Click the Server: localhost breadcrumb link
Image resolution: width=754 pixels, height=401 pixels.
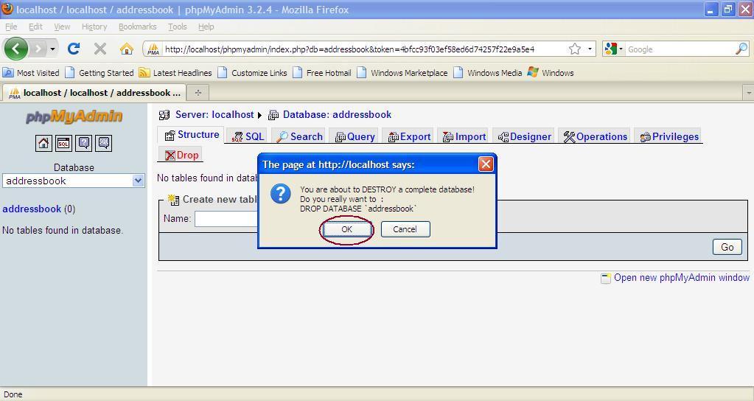[214, 114]
